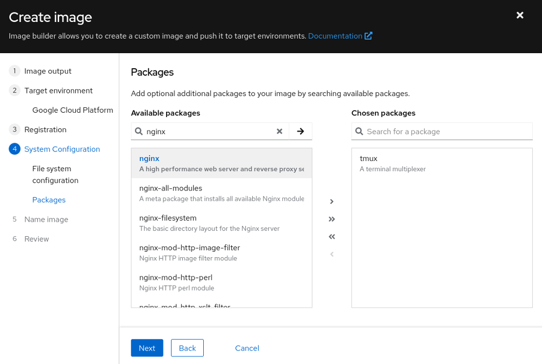Clear the nginx search text
Screen dimensions: 542x364
(279, 132)
